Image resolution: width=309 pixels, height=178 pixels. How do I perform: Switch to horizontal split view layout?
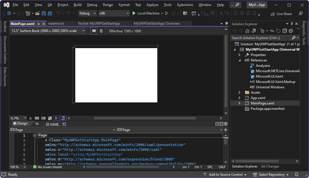221,124
